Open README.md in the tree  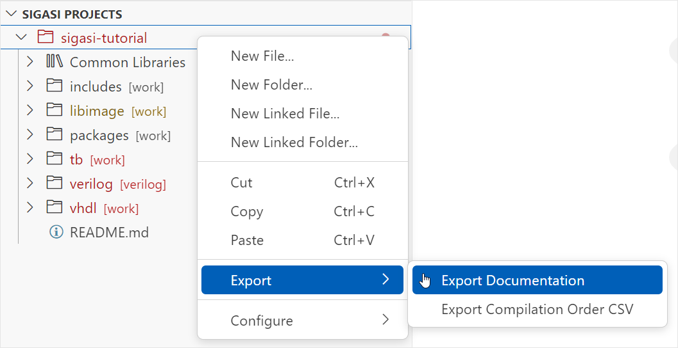tap(110, 233)
